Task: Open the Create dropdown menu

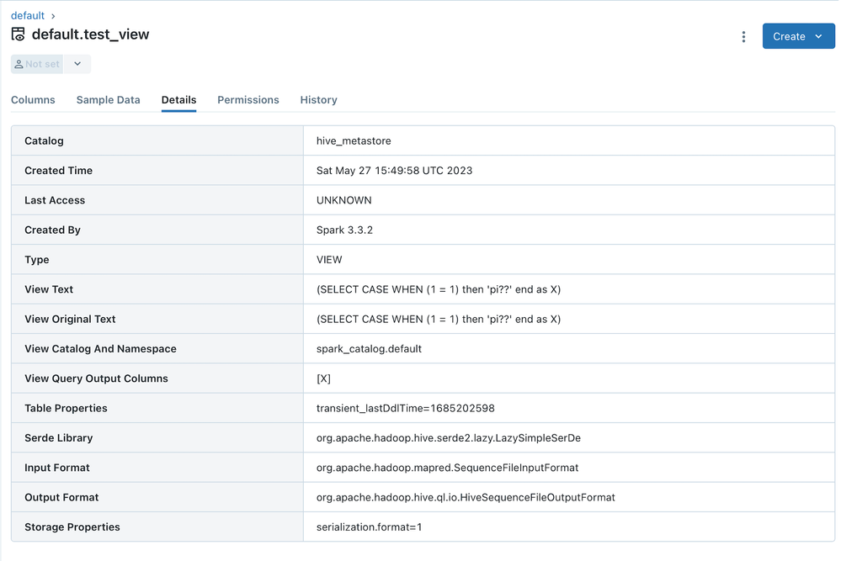Action: pyautogui.click(x=798, y=36)
